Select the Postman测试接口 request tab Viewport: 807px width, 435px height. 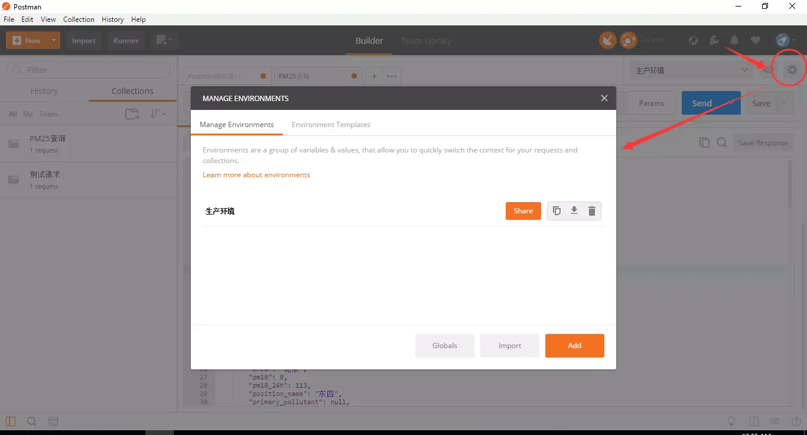click(227, 76)
